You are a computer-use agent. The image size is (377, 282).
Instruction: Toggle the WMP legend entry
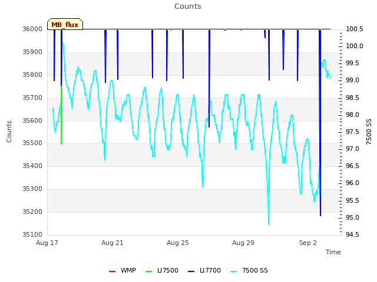[122, 270]
